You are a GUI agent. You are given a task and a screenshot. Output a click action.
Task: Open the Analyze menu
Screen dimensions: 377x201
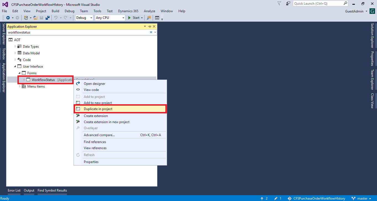[149, 11]
